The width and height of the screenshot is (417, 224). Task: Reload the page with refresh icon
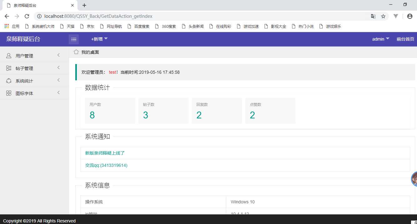(27, 16)
